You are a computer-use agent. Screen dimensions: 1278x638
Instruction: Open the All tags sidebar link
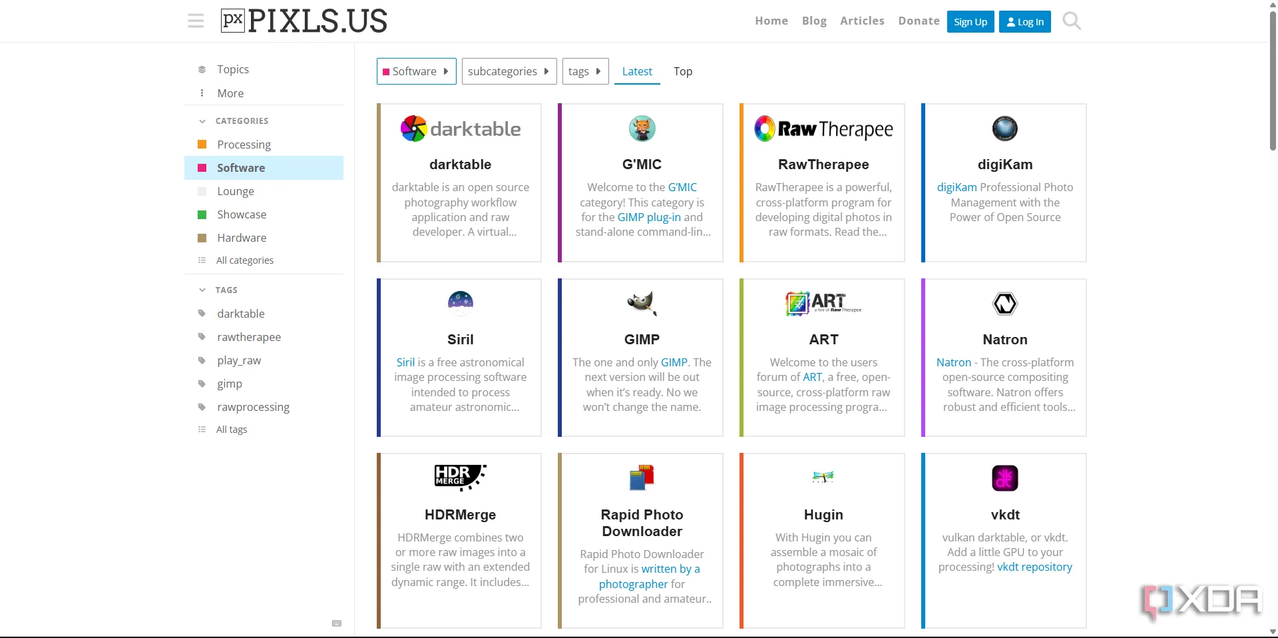pos(232,430)
